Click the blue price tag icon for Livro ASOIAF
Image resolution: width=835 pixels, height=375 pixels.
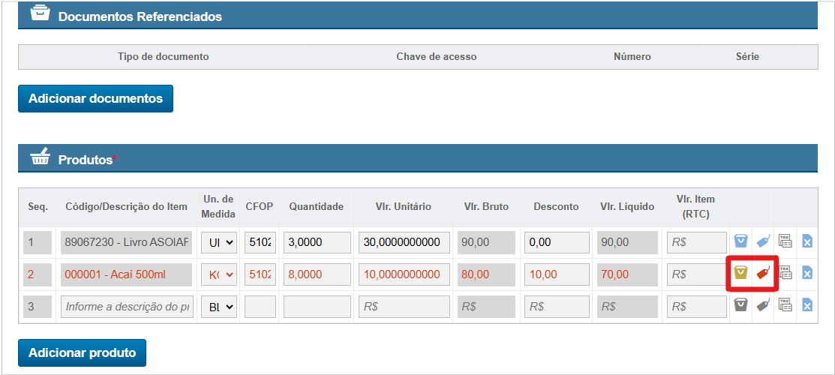pyautogui.click(x=763, y=242)
